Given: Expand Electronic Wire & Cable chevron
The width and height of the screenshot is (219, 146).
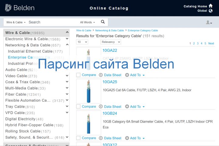Looking at the screenshot, I should tap(67, 39).
